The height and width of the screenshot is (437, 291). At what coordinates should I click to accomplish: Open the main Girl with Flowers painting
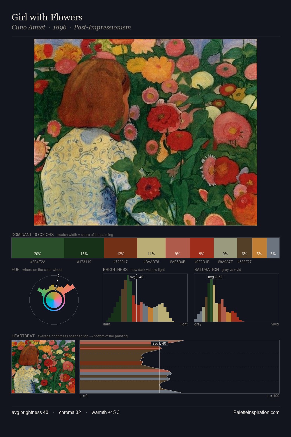click(x=145, y=132)
